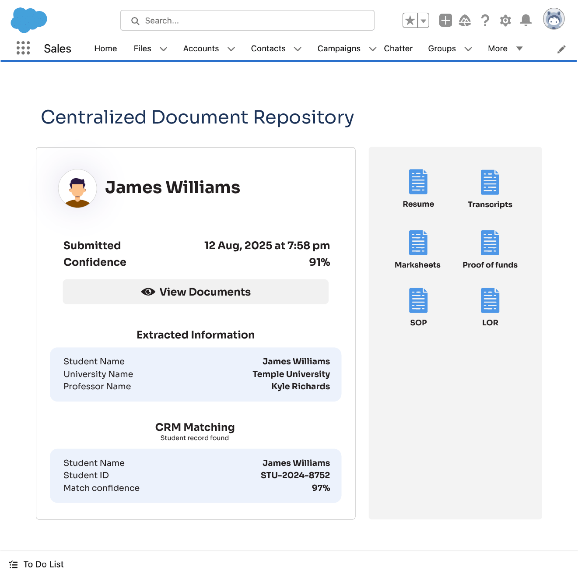Open the Help question mark icon
This screenshot has width=578, height=578.
tap(485, 21)
